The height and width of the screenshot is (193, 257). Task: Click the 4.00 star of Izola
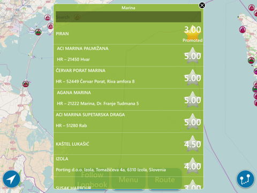coord(193,166)
